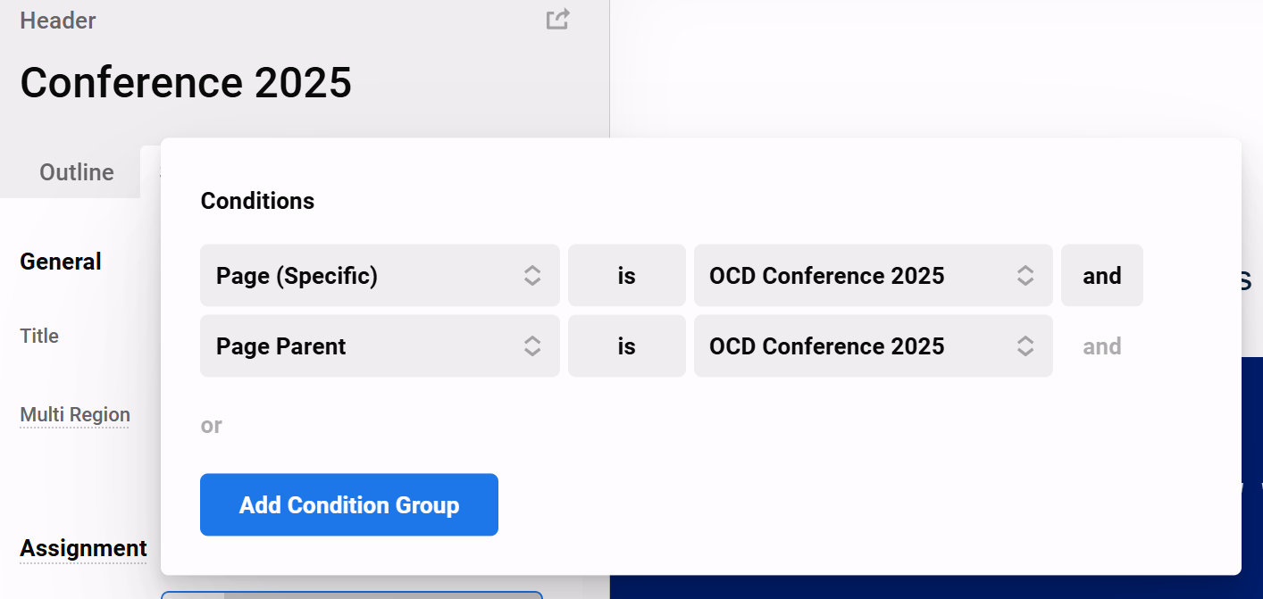Viewport: 1263px width, 599px height.
Task: Click the Assignment label
Action: click(x=83, y=548)
